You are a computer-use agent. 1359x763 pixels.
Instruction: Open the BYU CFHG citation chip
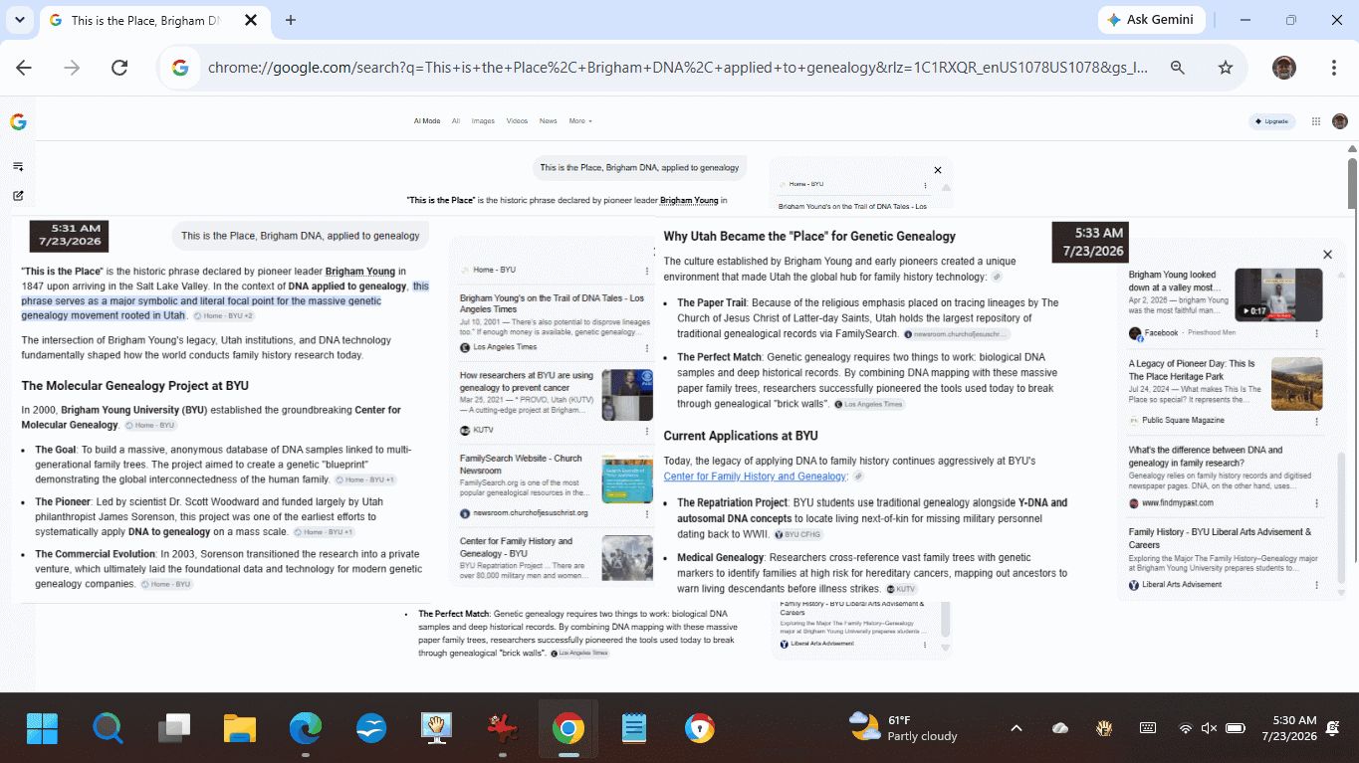click(800, 534)
